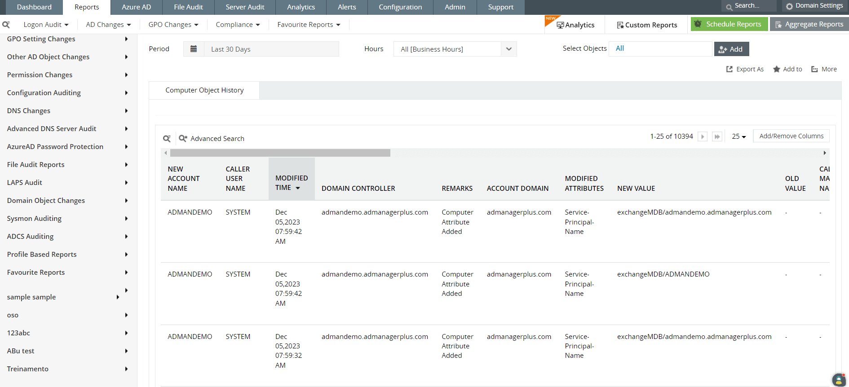Sort by Modified Time arrow

[x=298, y=188]
